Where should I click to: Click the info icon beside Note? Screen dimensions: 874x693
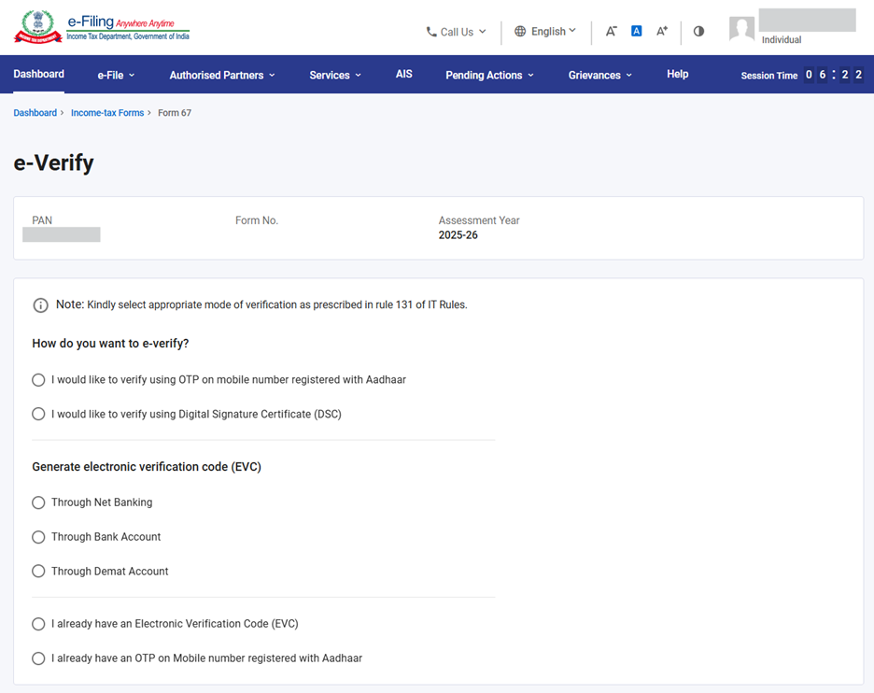(x=40, y=305)
